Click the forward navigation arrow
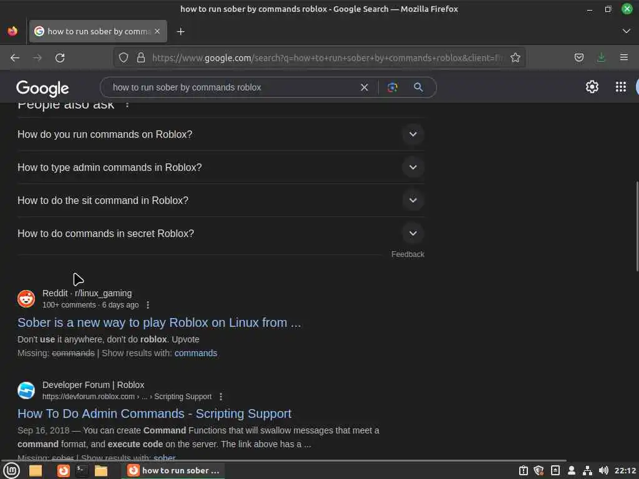 tap(37, 58)
